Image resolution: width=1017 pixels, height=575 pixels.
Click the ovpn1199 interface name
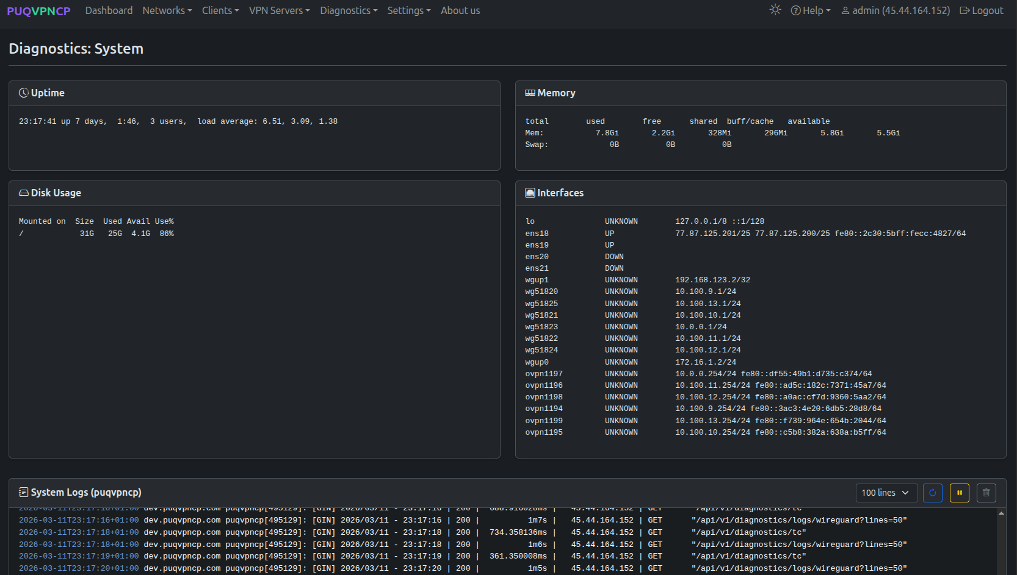[x=544, y=421]
